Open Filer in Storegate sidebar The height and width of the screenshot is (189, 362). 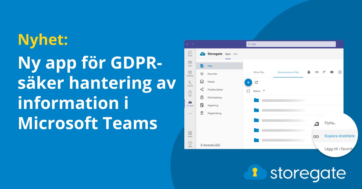(x=219, y=66)
